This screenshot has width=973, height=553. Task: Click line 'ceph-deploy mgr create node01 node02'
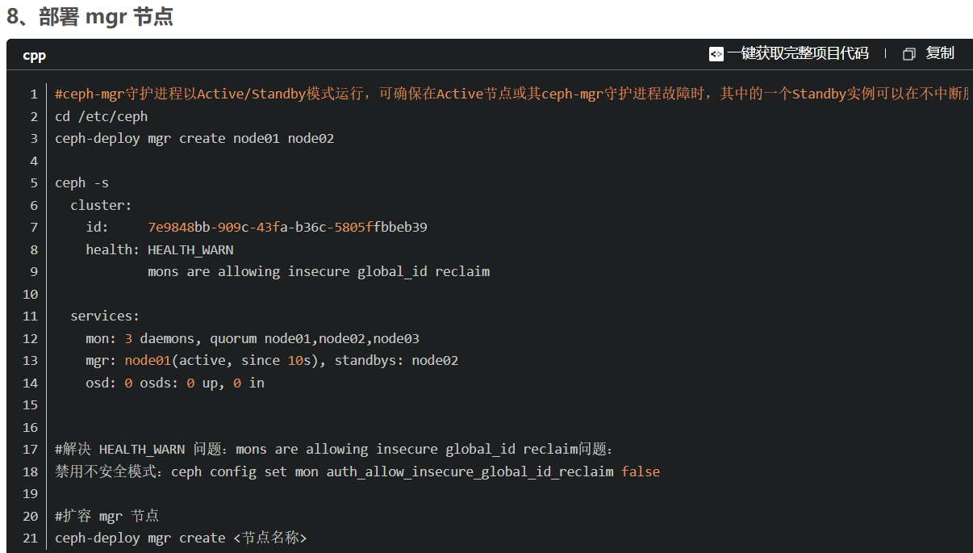[194, 138]
